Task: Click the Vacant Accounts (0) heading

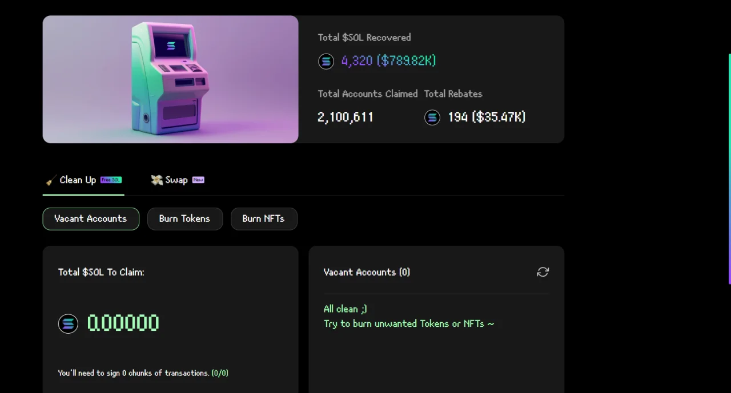Action: 367,272
